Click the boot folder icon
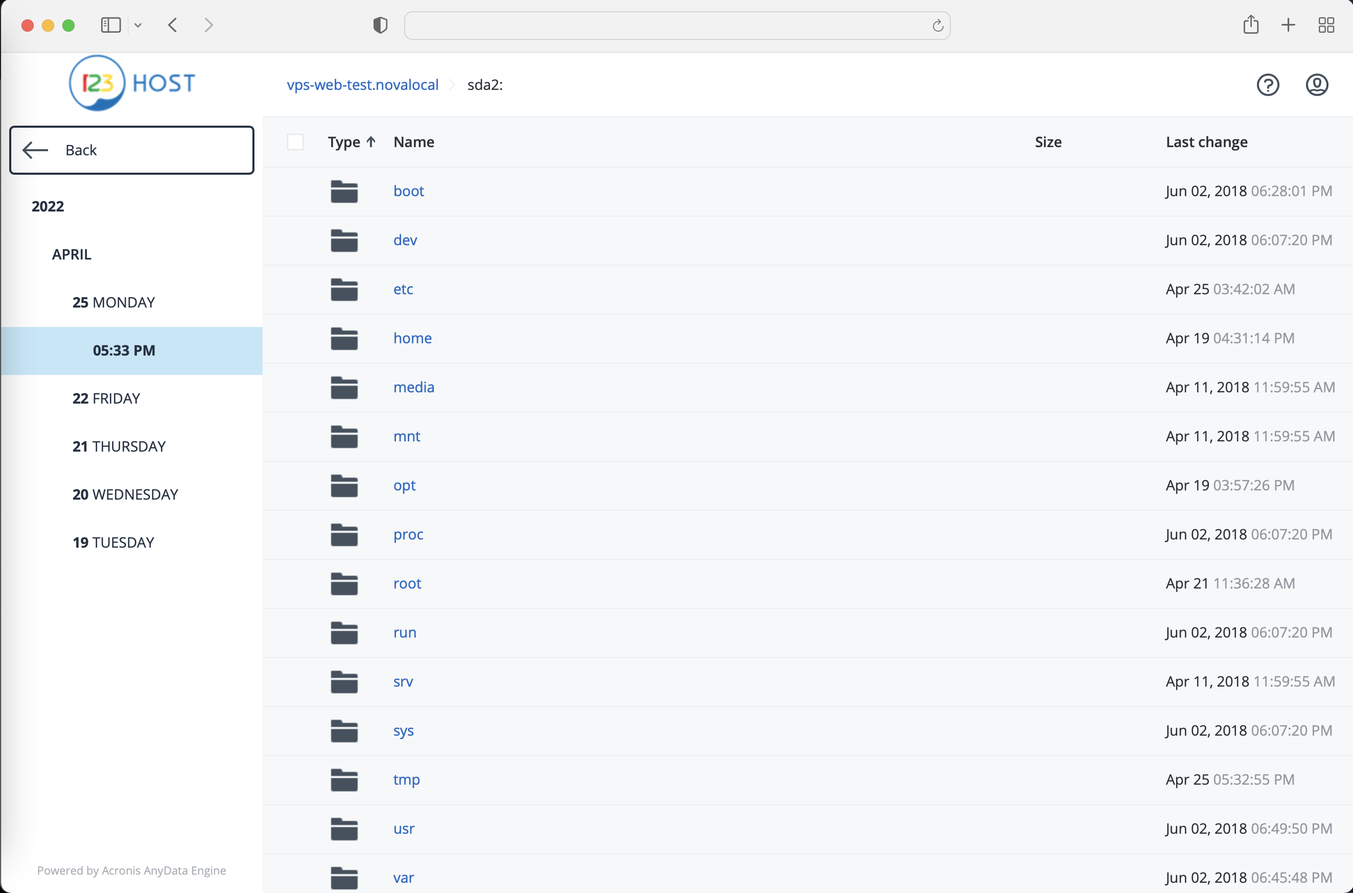1353x893 pixels. 344,192
